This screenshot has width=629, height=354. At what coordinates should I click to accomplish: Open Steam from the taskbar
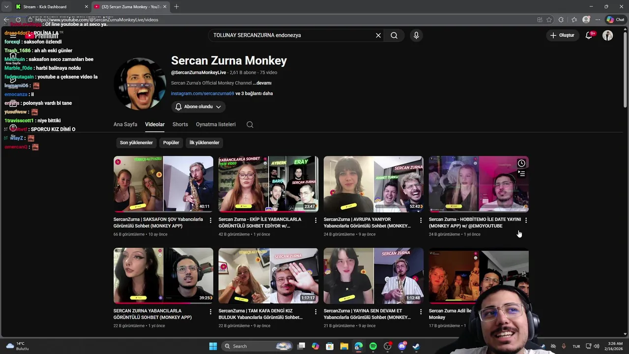point(416,346)
